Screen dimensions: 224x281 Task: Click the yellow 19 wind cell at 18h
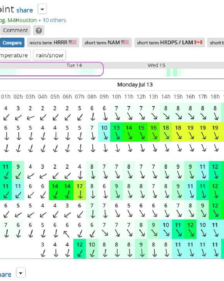(x=215, y=132)
